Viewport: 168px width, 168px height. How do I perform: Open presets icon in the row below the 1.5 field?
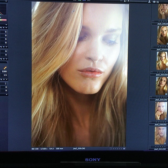click(x=4, y=79)
